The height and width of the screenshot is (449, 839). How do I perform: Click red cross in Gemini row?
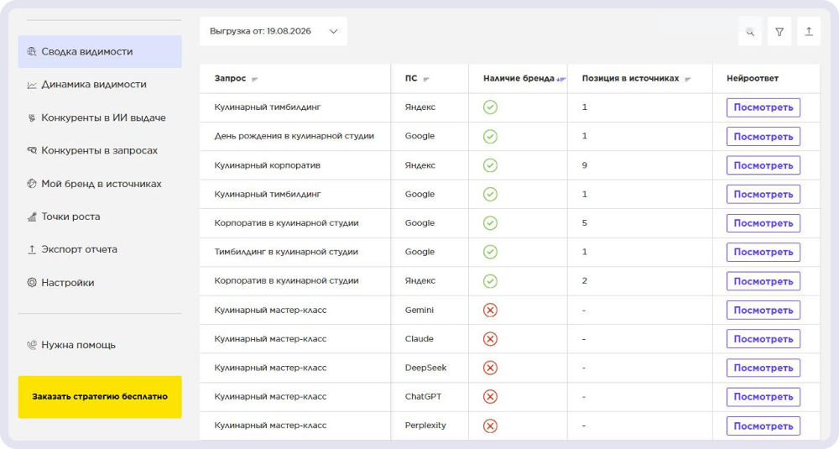click(x=490, y=311)
